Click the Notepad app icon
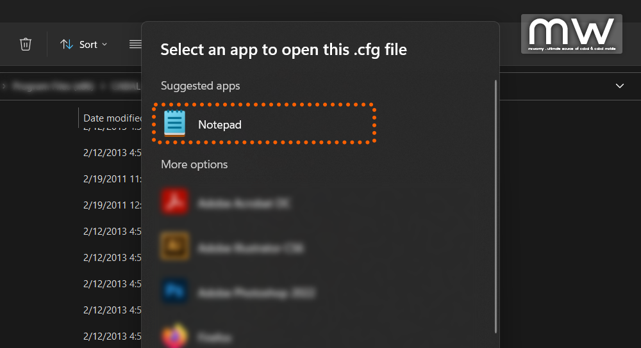 pyautogui.click(x=174, y=123)
